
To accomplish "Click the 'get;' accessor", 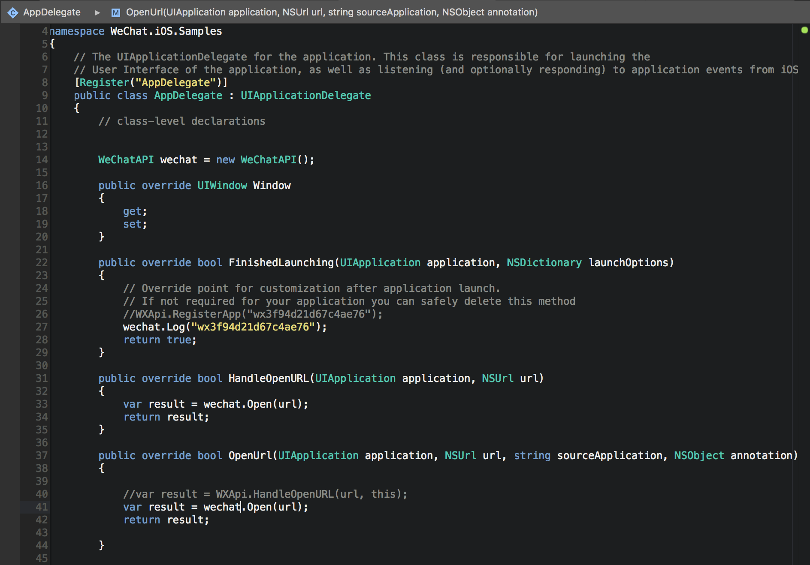I will click(135, 211).
